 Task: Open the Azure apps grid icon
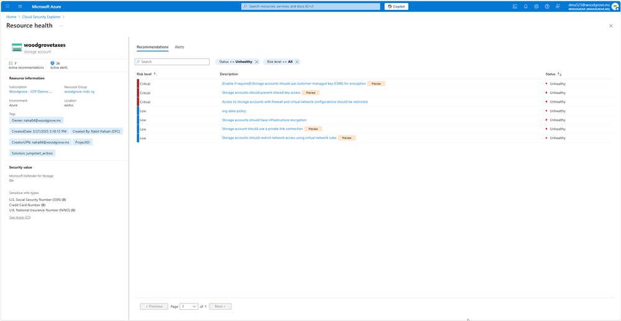7,6
